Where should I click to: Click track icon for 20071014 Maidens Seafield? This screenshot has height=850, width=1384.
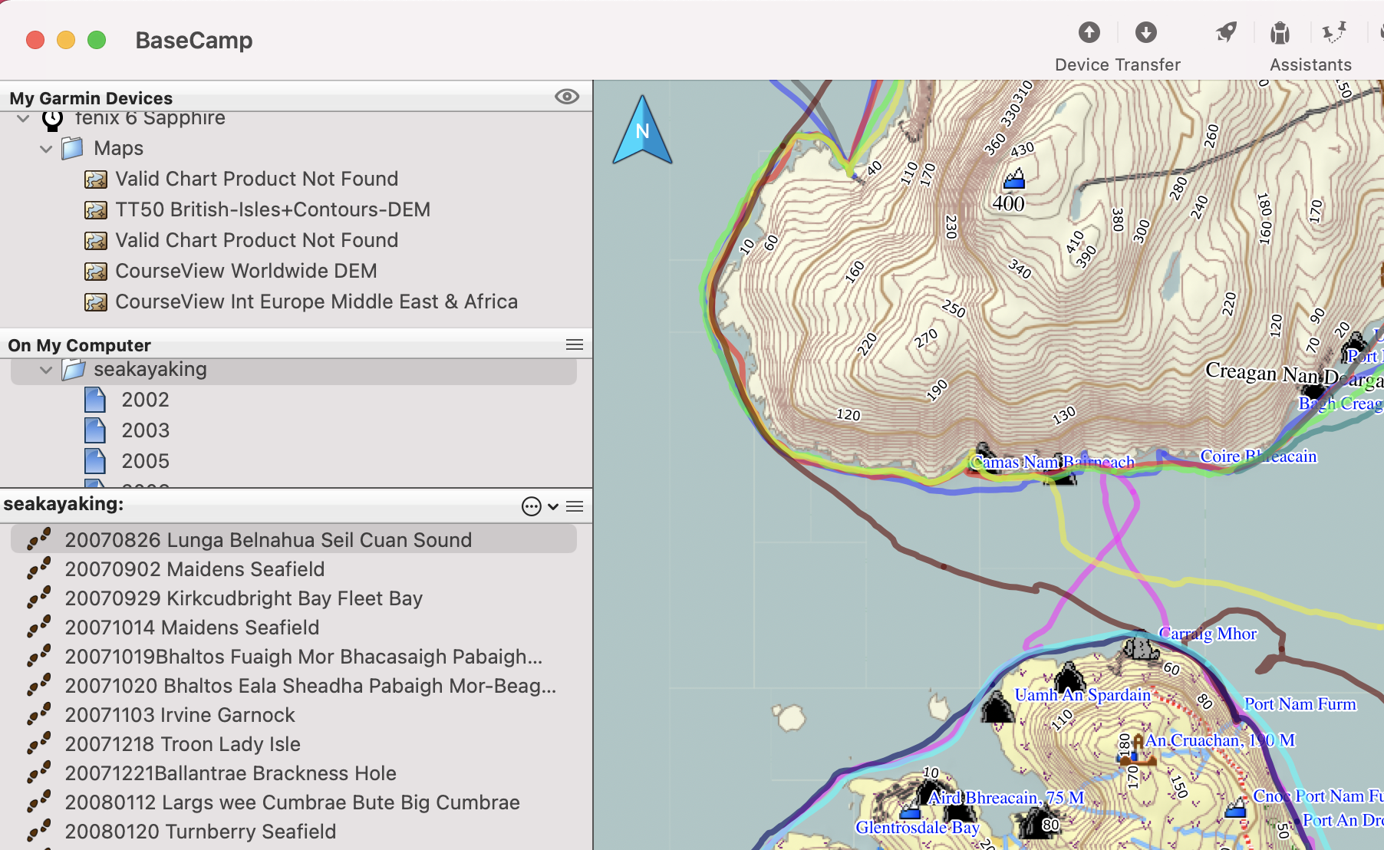pos(39,628)
